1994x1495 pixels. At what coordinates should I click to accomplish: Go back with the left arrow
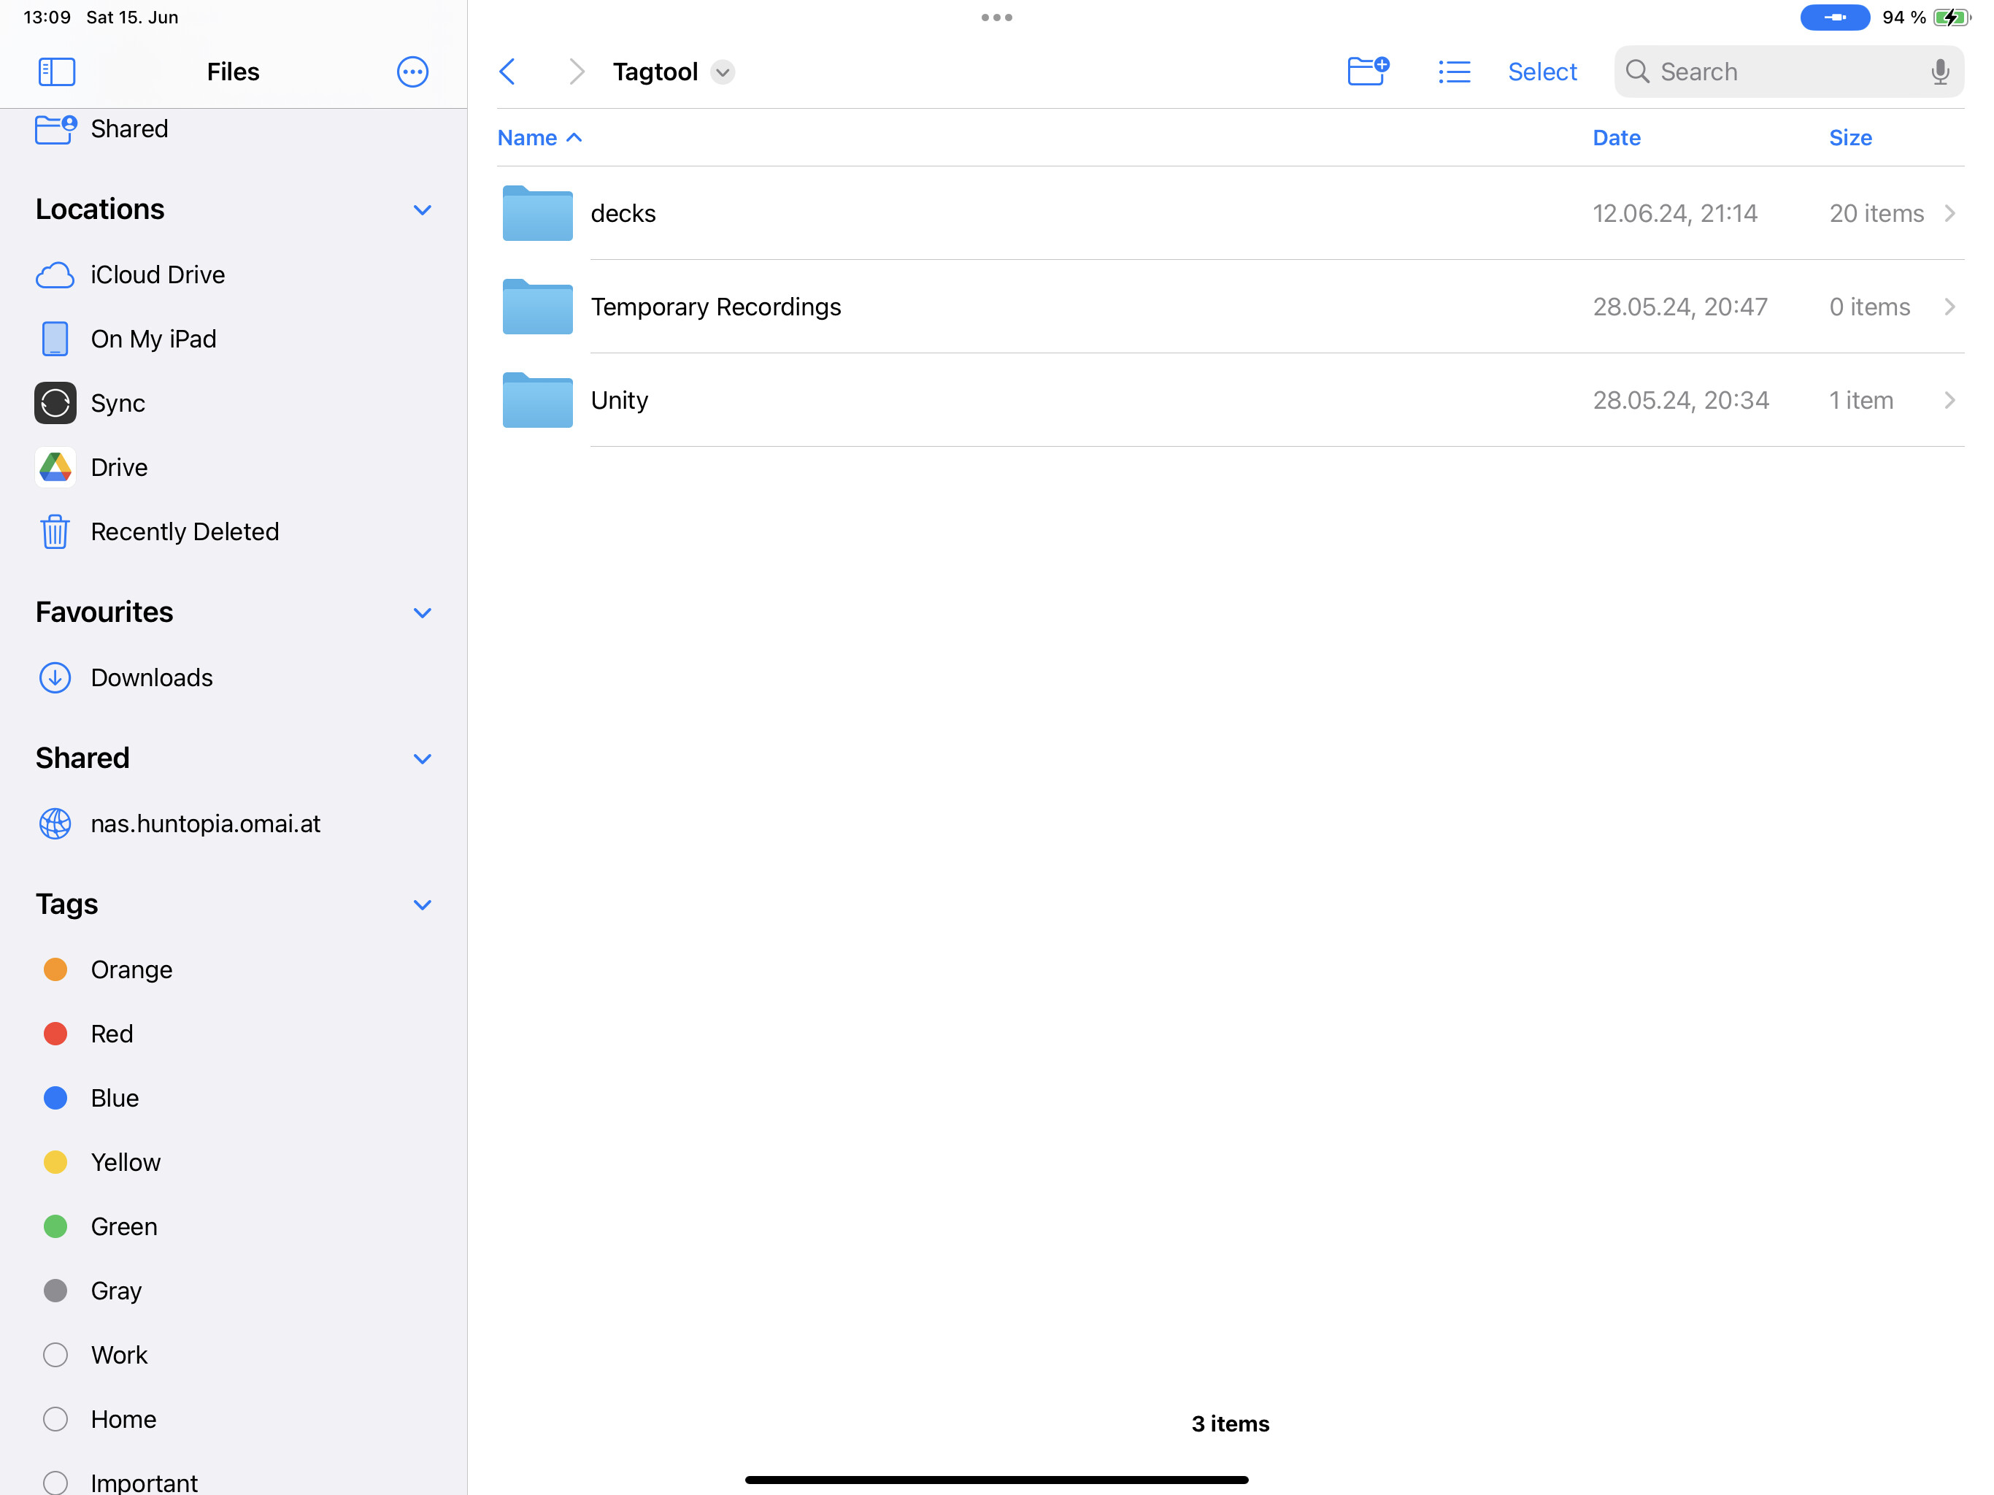507,72
